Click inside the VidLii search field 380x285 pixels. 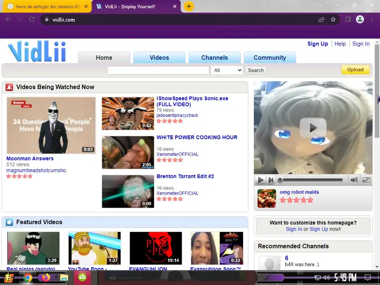[158, 70]
